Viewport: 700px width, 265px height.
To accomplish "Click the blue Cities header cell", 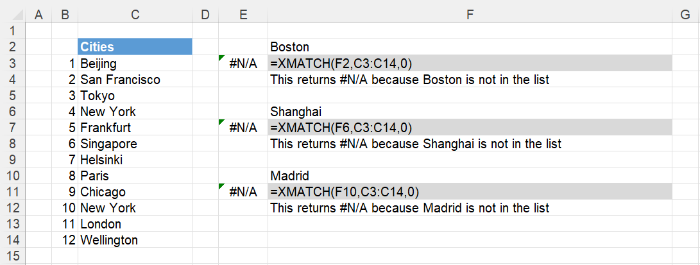I will click(x=135, y=47).
